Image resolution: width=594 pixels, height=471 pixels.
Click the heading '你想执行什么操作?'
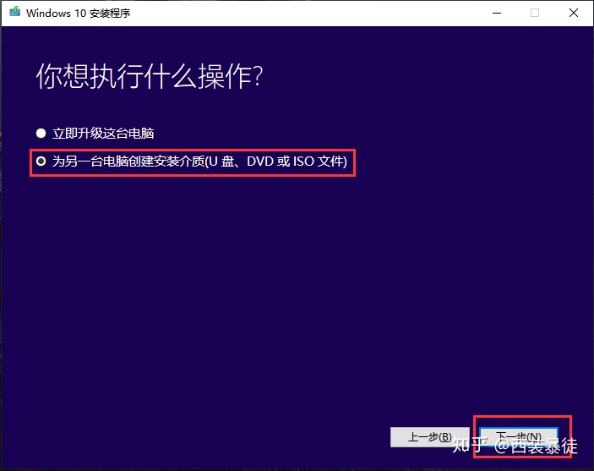point(150,76)
